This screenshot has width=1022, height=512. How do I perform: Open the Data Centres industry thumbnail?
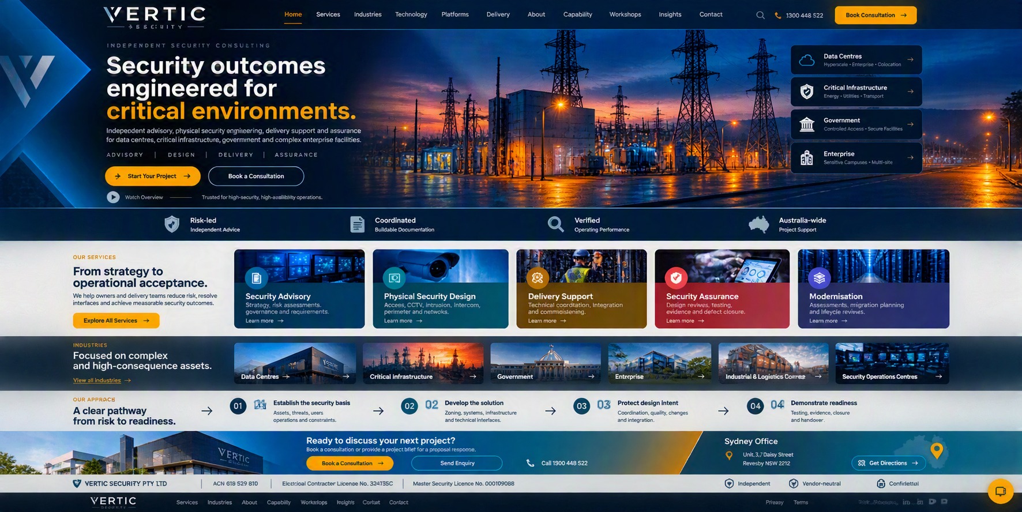(295, 363)
